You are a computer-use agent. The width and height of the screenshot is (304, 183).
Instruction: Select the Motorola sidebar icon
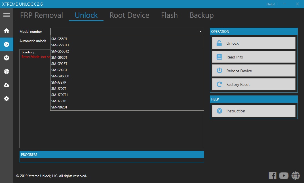(7, 58)
